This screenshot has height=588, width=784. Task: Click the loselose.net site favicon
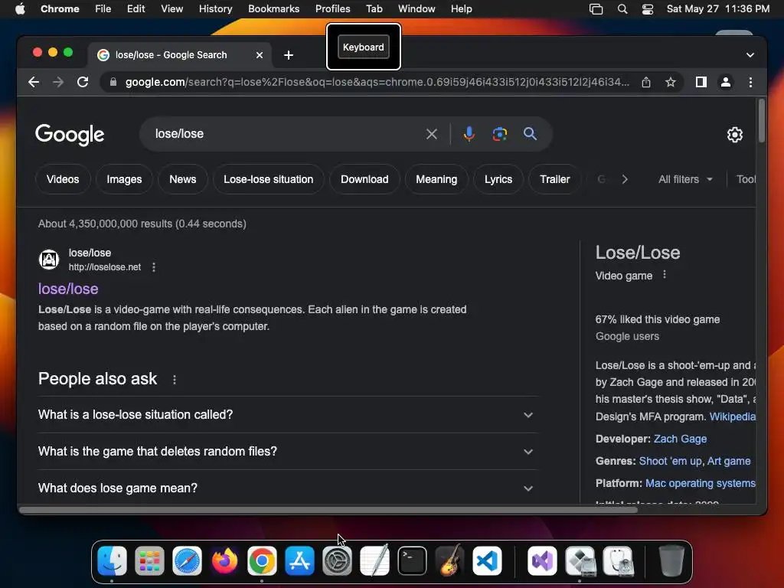click(x=49, y=260)
